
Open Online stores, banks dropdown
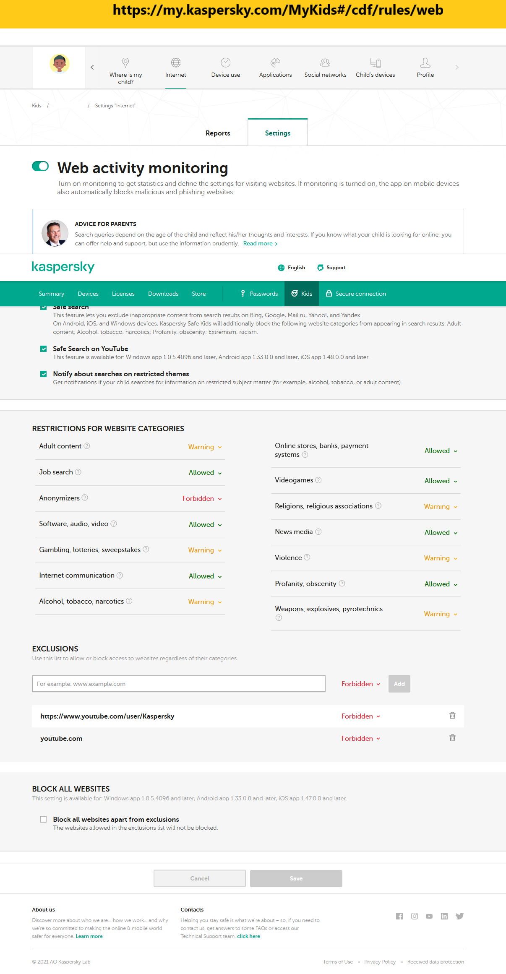coord(441,451)
